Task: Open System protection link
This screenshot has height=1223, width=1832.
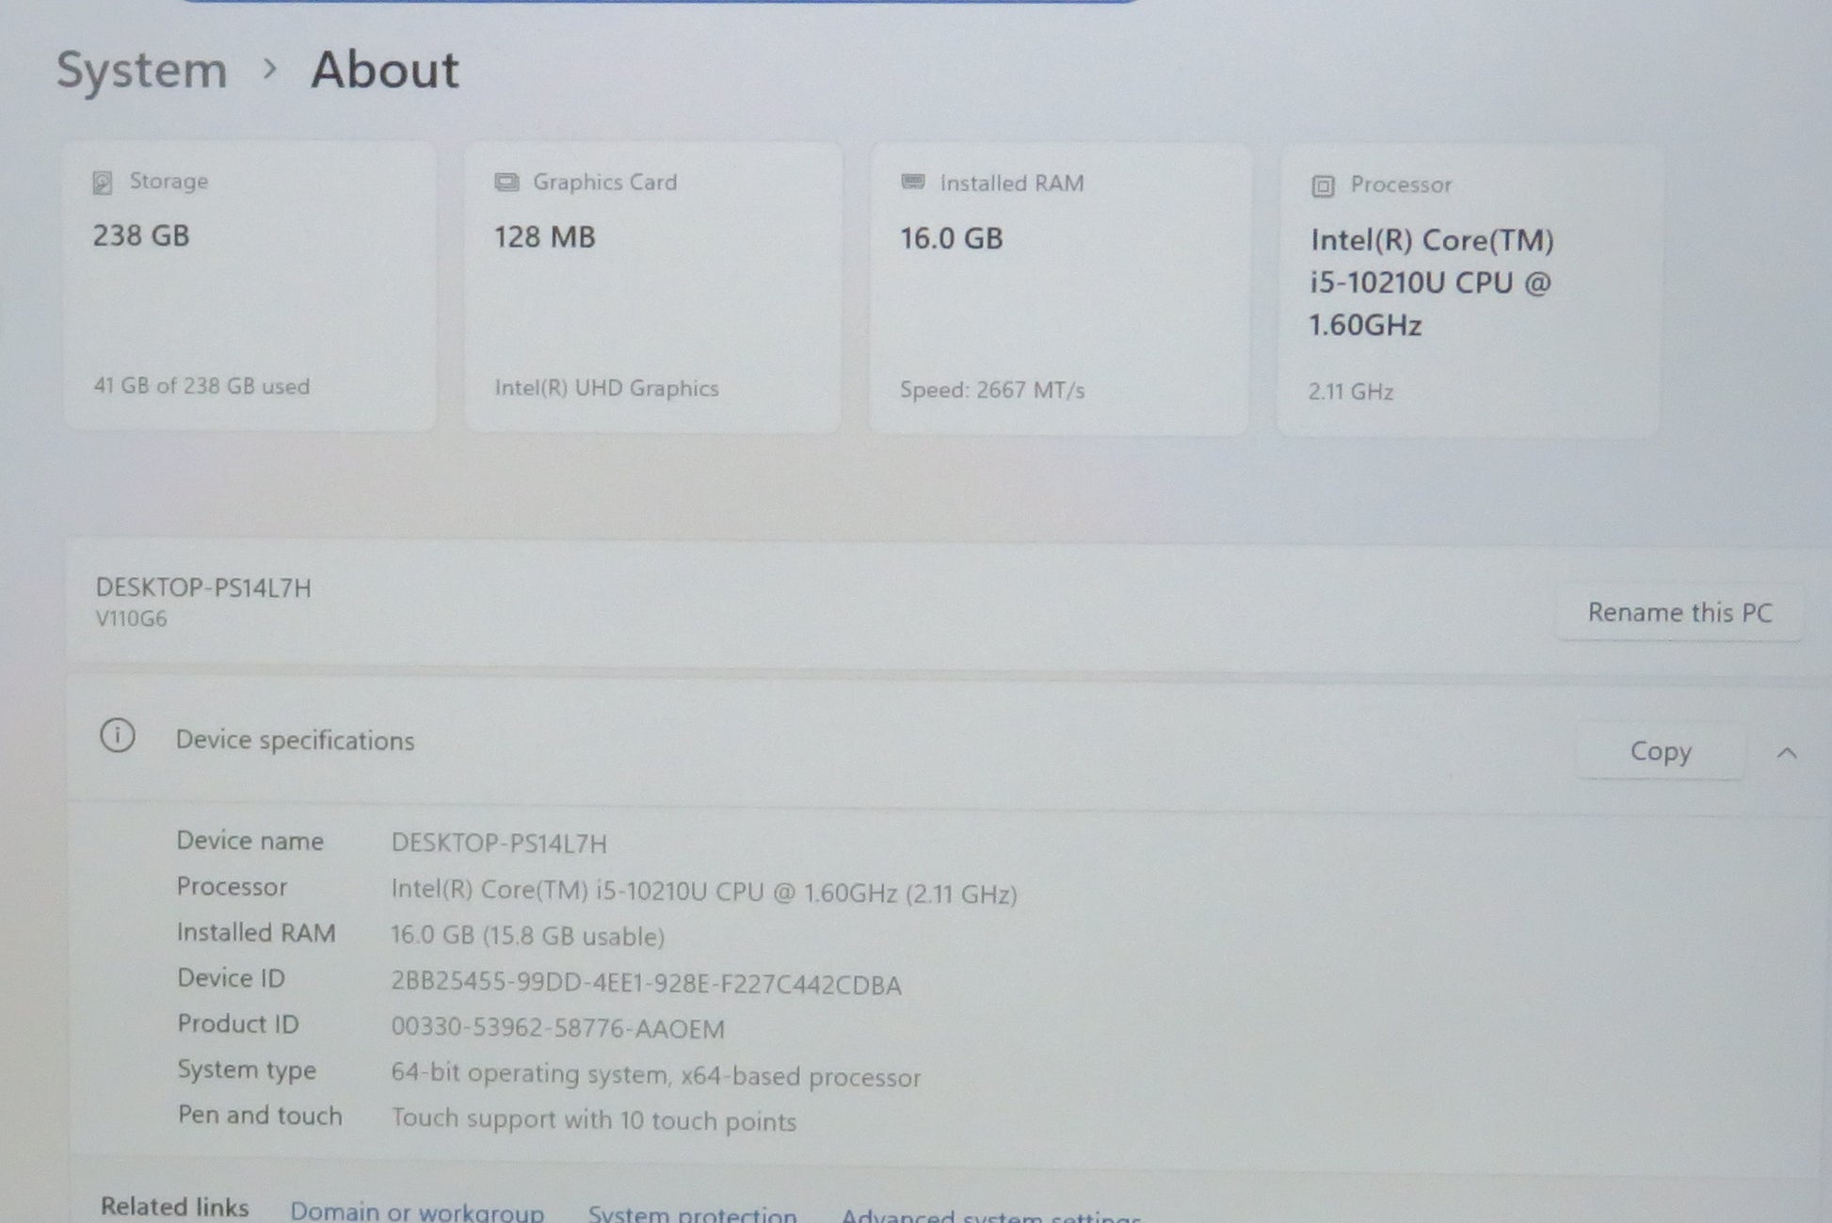Action: point(692,1214)
